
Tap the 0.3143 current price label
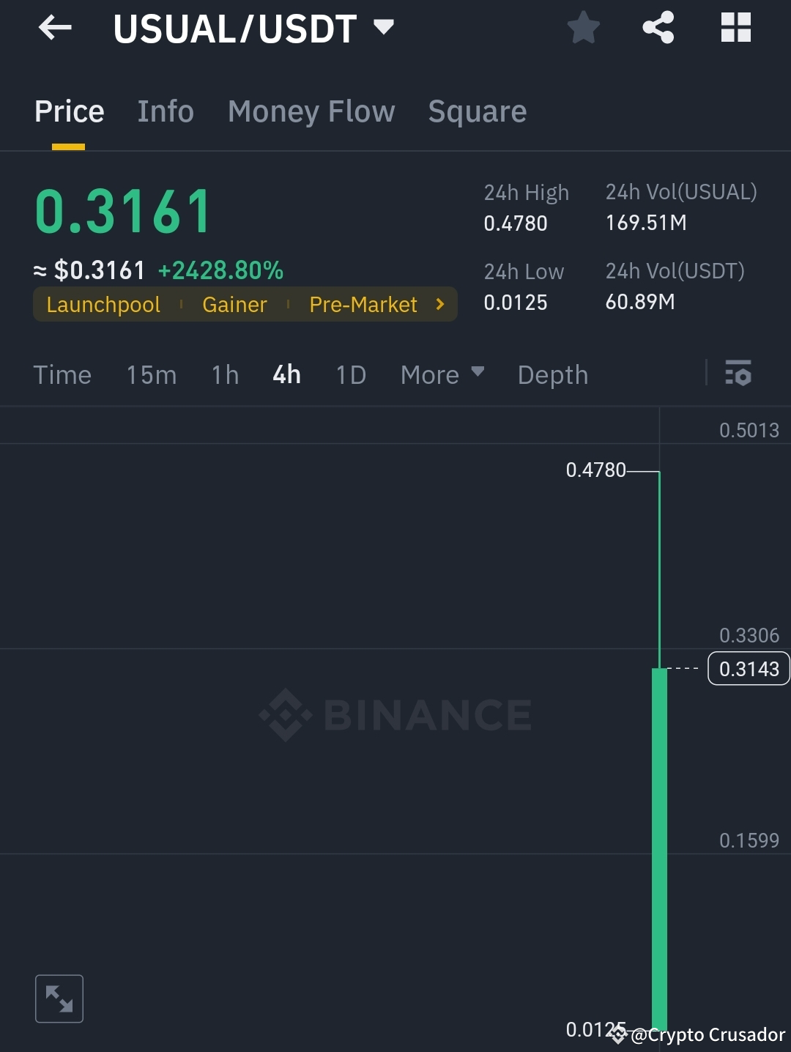[748, 668]
